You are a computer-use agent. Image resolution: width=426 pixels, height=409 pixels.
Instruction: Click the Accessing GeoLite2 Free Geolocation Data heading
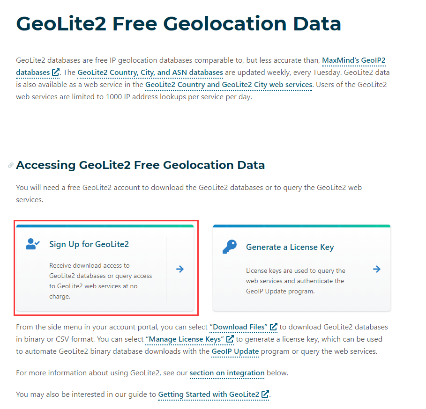coord(140,165)
